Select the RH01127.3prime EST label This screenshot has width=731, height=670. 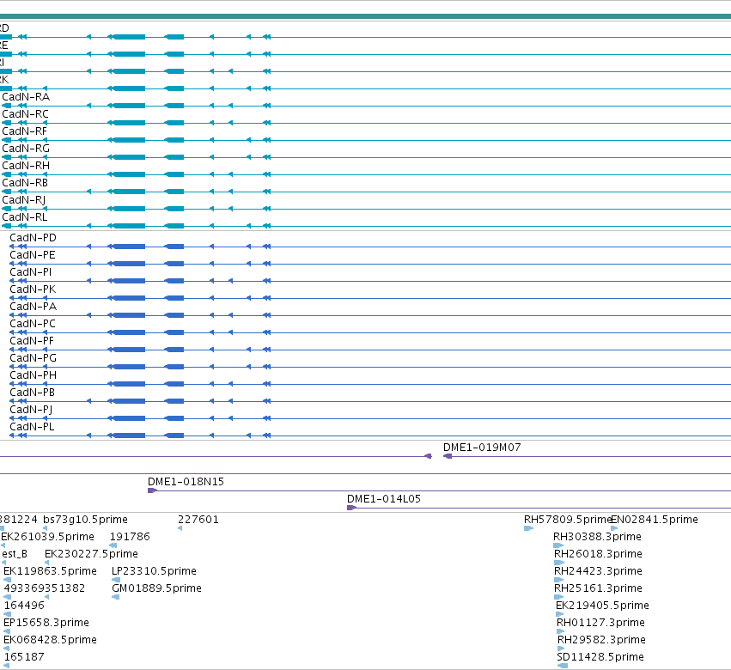coord(601,623)
